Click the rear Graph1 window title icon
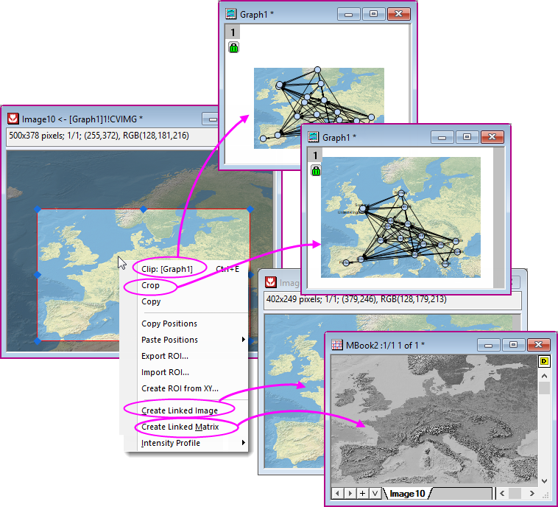 [x=230, y=14]
